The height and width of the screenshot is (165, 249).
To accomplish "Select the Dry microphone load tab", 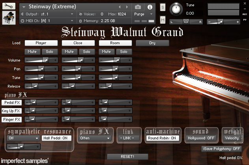I will pyautogui.click(x=152, y=43).
